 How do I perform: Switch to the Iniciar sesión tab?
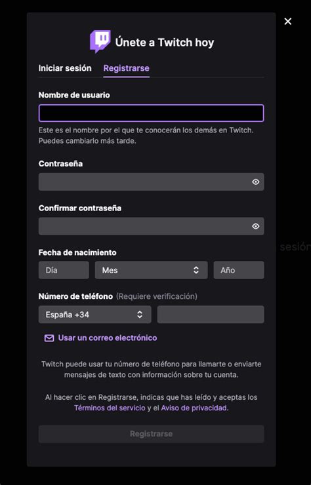tap(65, 68)
